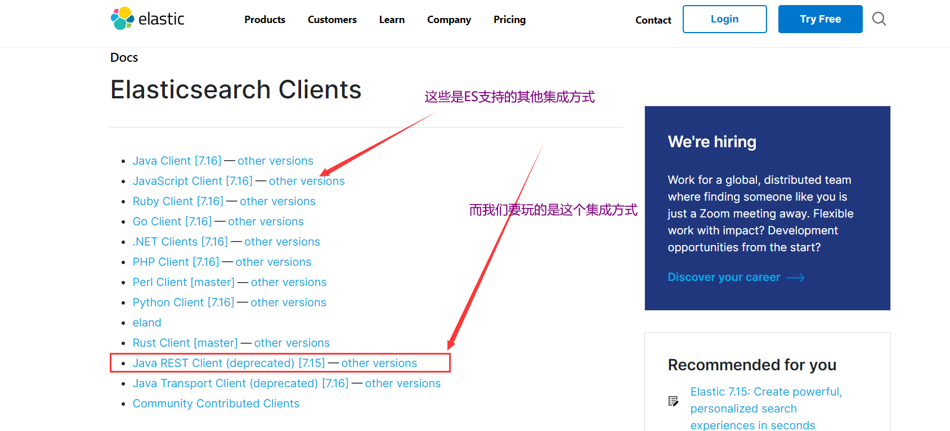The image size is (950, 431).
Task: View other versions of Java Client
Action: tap(275, 161)
